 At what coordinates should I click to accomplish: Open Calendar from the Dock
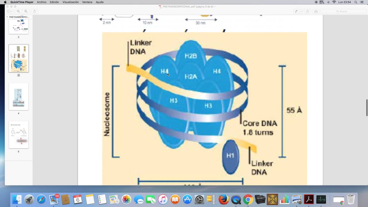click(78, 199)
